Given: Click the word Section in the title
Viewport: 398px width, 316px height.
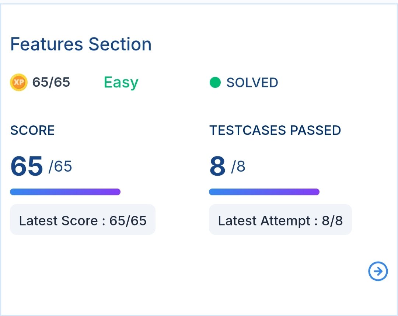Looking at the screenshot, I should click(120, 44).
